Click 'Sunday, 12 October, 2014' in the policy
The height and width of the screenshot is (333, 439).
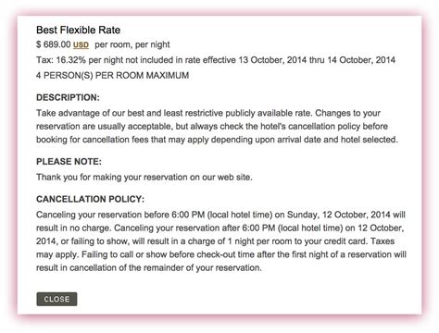[339, 215]
